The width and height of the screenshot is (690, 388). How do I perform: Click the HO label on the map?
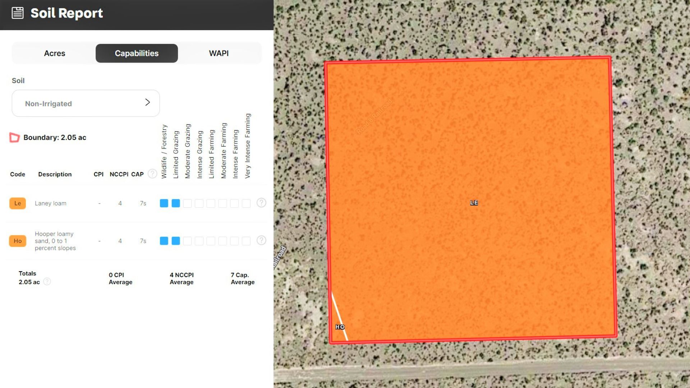coord(340,327)
